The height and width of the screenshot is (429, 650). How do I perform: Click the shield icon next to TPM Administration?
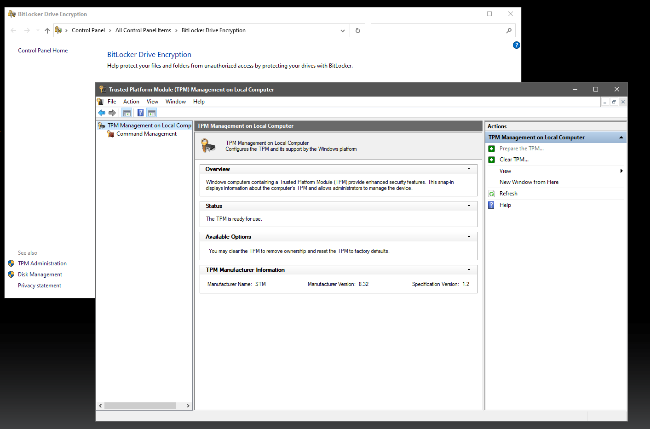pyautogui.click(x=12, y=263)
